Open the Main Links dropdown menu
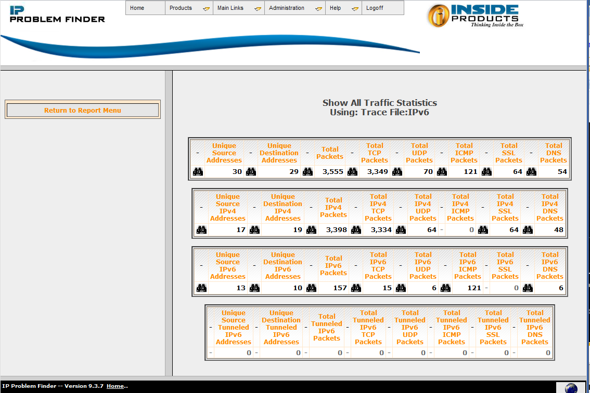The width and height of the screenshot is (590, 393). 238,8
